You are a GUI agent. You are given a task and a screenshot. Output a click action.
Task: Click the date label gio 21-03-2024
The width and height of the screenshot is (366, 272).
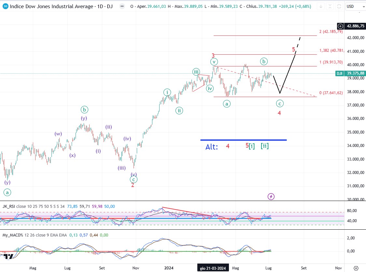[213, 268]
